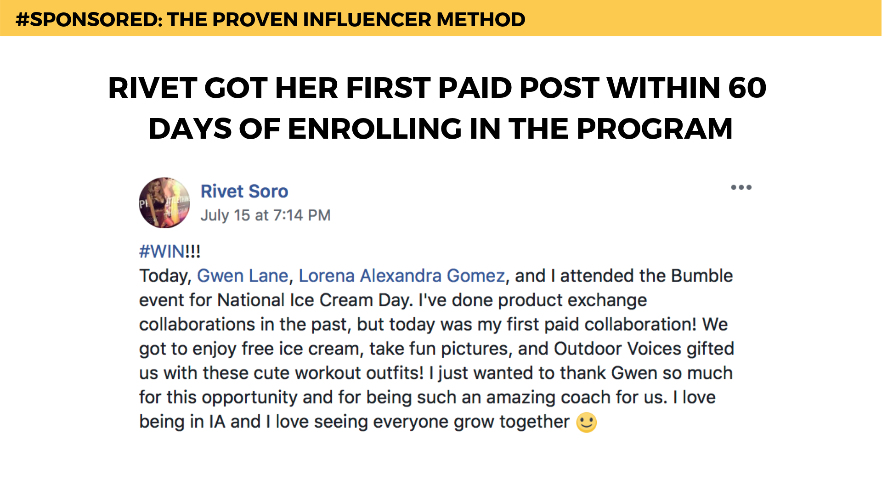The image size is (882, 496).
Task: Click the smiley face emoji
Action: [587, 423]
